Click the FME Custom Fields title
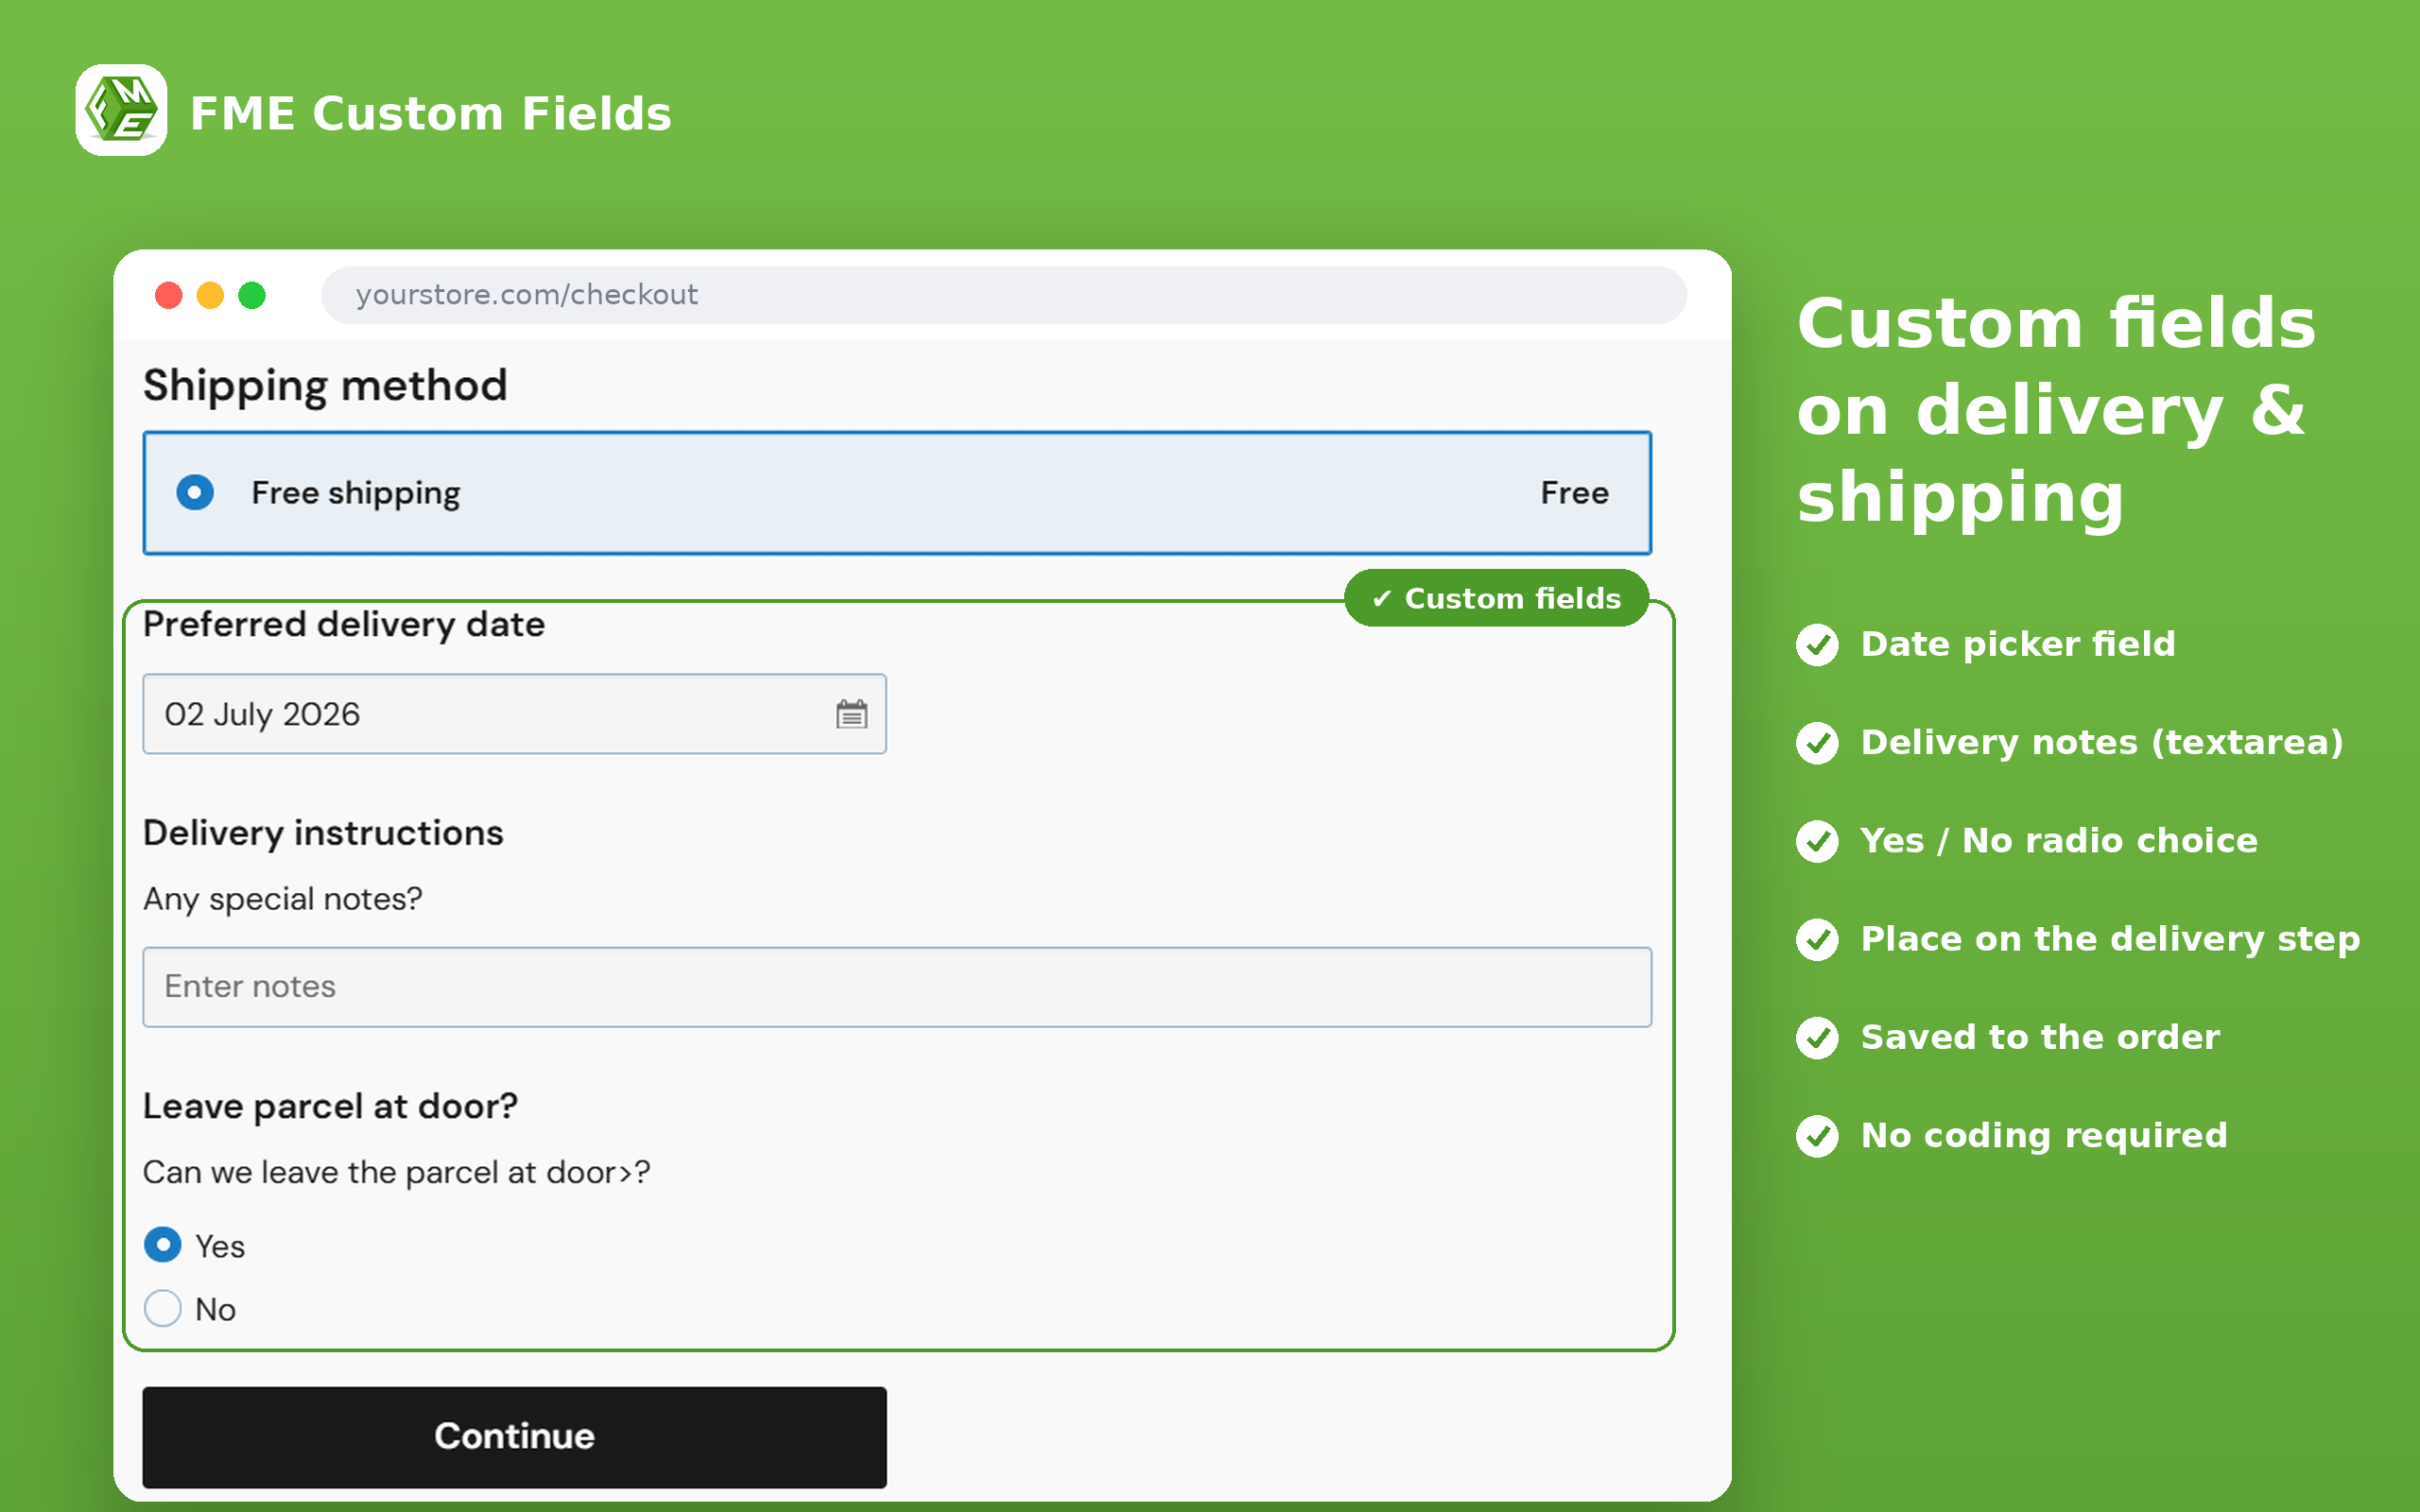Viewport: 2420px width, 1512px height. tap(431, 113)
